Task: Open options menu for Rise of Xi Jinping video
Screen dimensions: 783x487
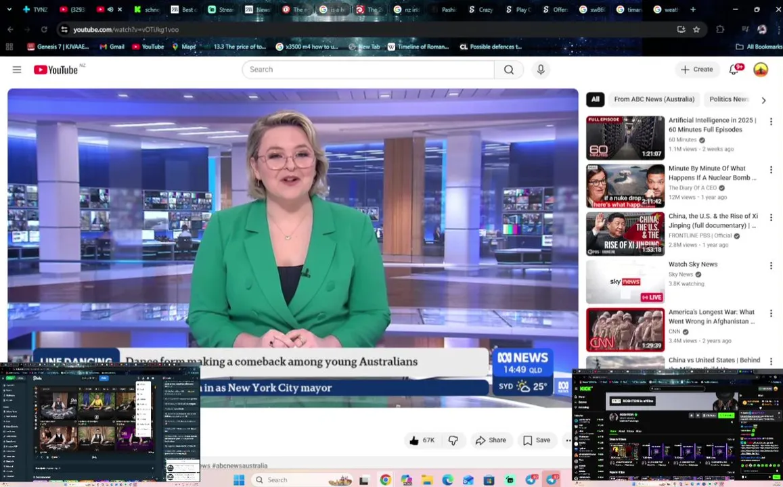Action: 771,218
